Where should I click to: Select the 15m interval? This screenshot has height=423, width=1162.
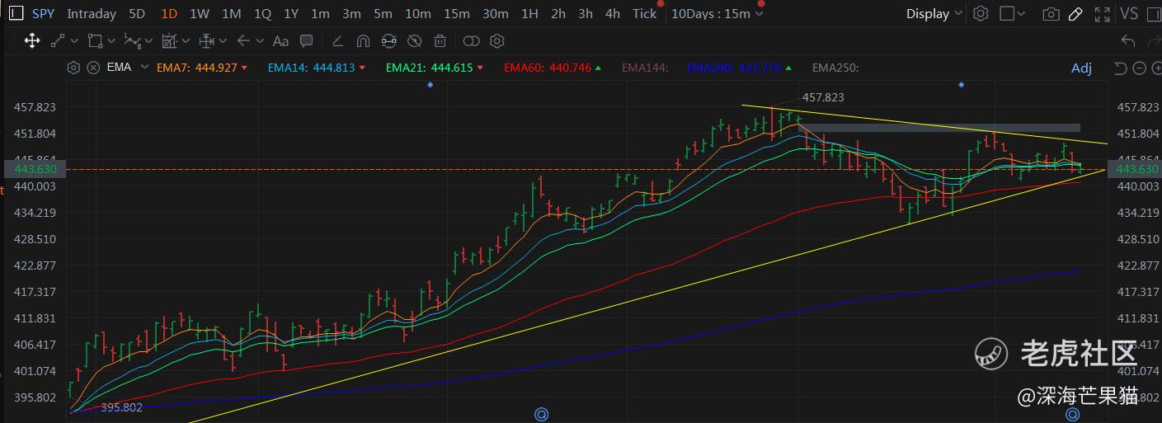pos(456,13)
